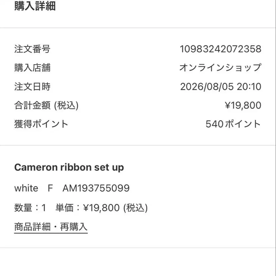Click the white color text
The height and width of the screenshot is (276, 276).
[26, 188]
